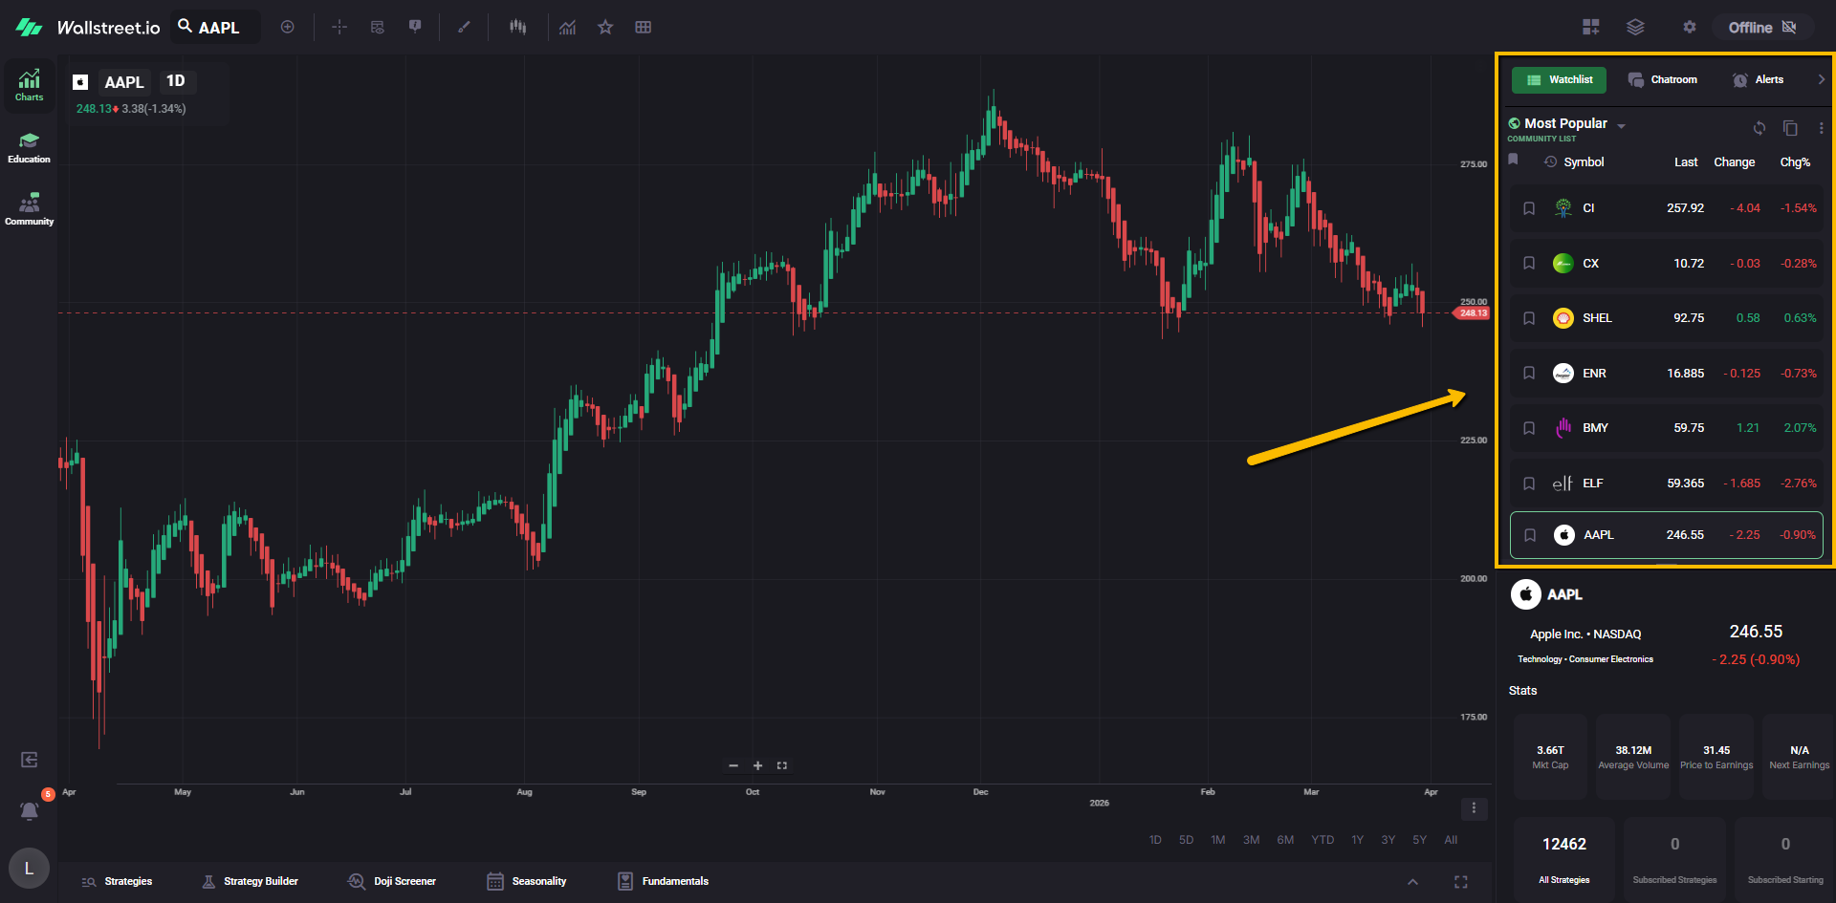Toggle bookmark for SHEL row

[x=1529, y=318]
